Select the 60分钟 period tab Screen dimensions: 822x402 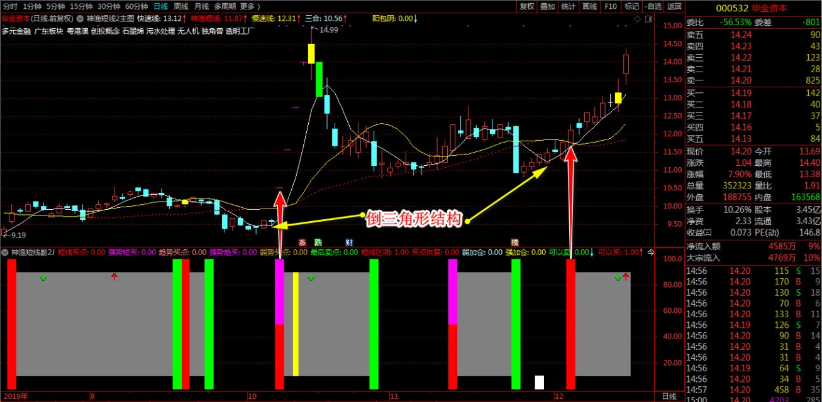coord(136,6)
